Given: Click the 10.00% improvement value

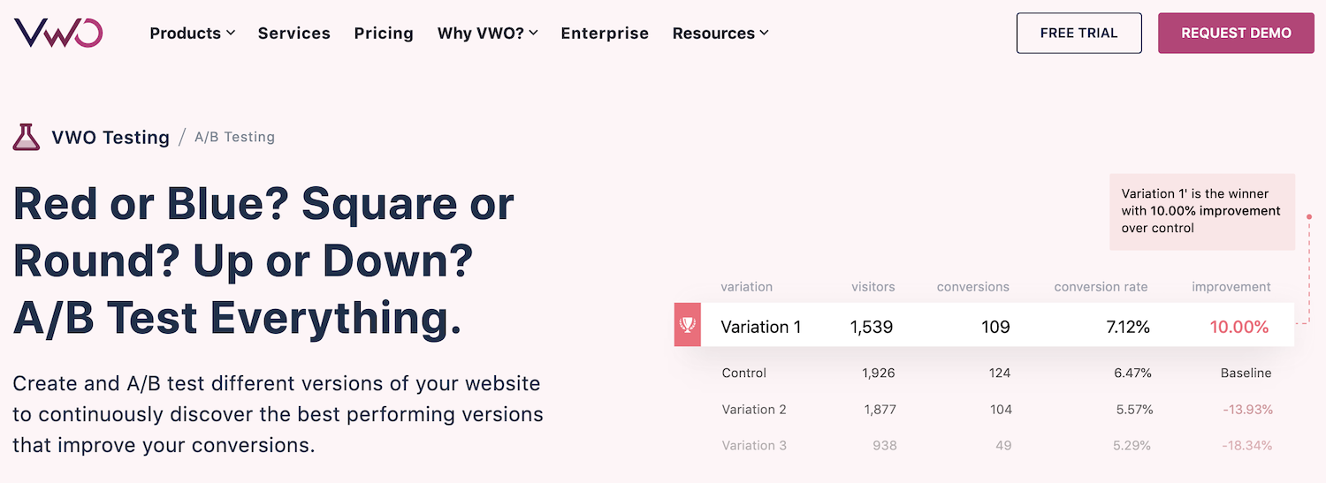Looking at the screenshot, I should click(1238, 327).
